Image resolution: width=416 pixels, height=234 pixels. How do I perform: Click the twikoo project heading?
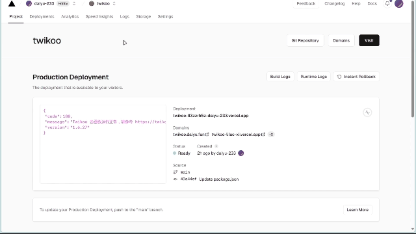coord(47,40)
